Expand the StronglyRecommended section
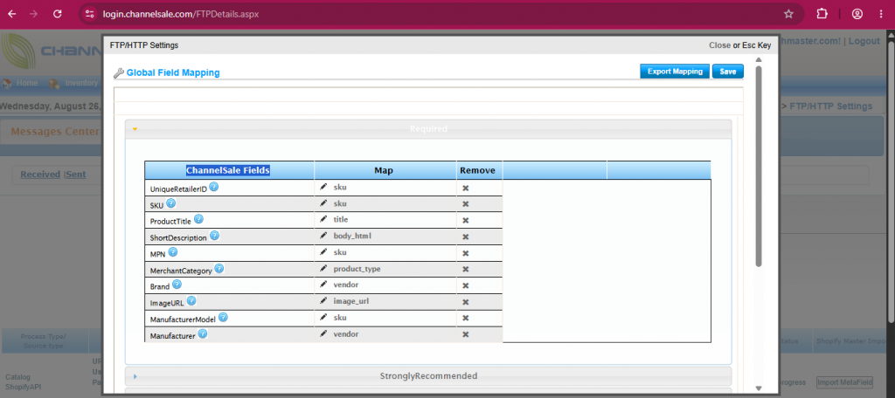Viewport: 895px width, 398px height. (x=428, y=376)
